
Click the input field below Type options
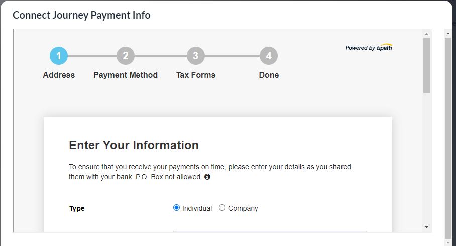(270, 231)
